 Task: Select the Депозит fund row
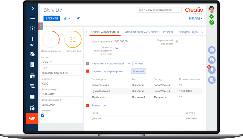(146, 118)
